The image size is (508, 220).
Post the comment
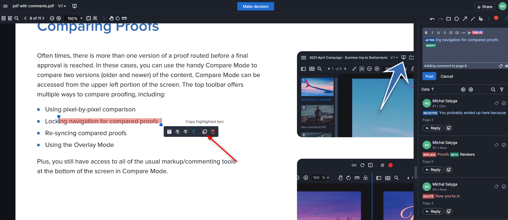429,76
